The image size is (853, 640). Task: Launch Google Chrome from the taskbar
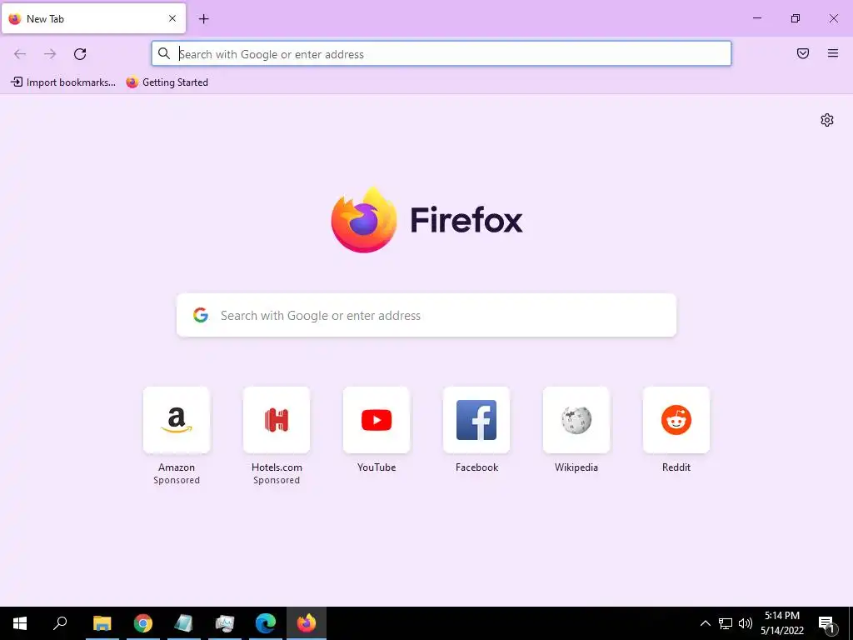tap(143, 623)
